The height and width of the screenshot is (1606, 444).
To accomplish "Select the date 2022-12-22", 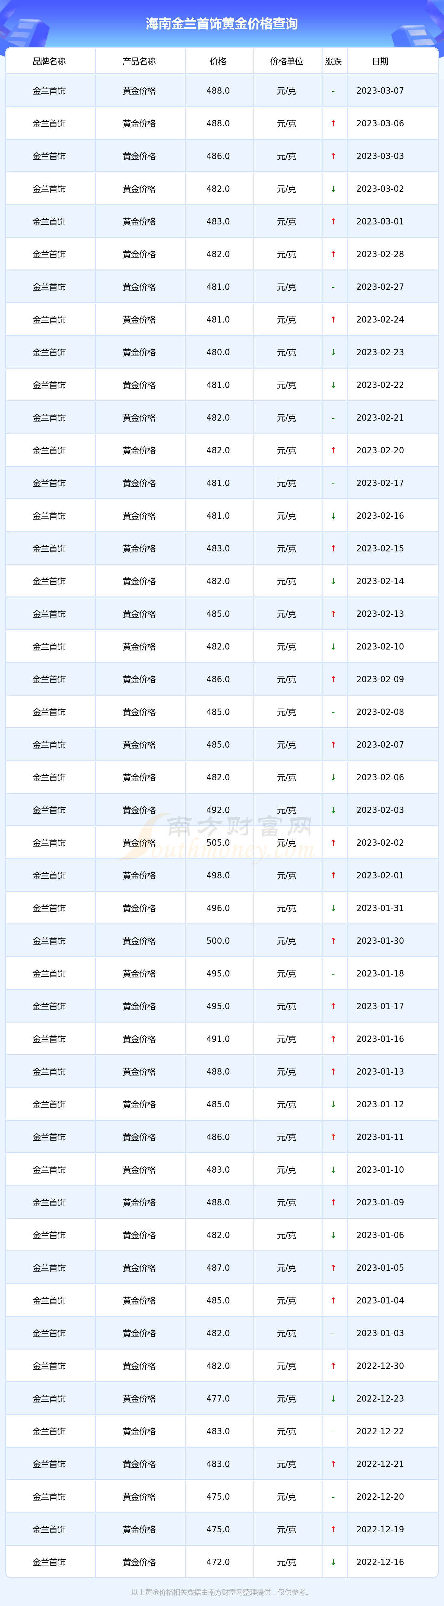I will coord(380,1431).
